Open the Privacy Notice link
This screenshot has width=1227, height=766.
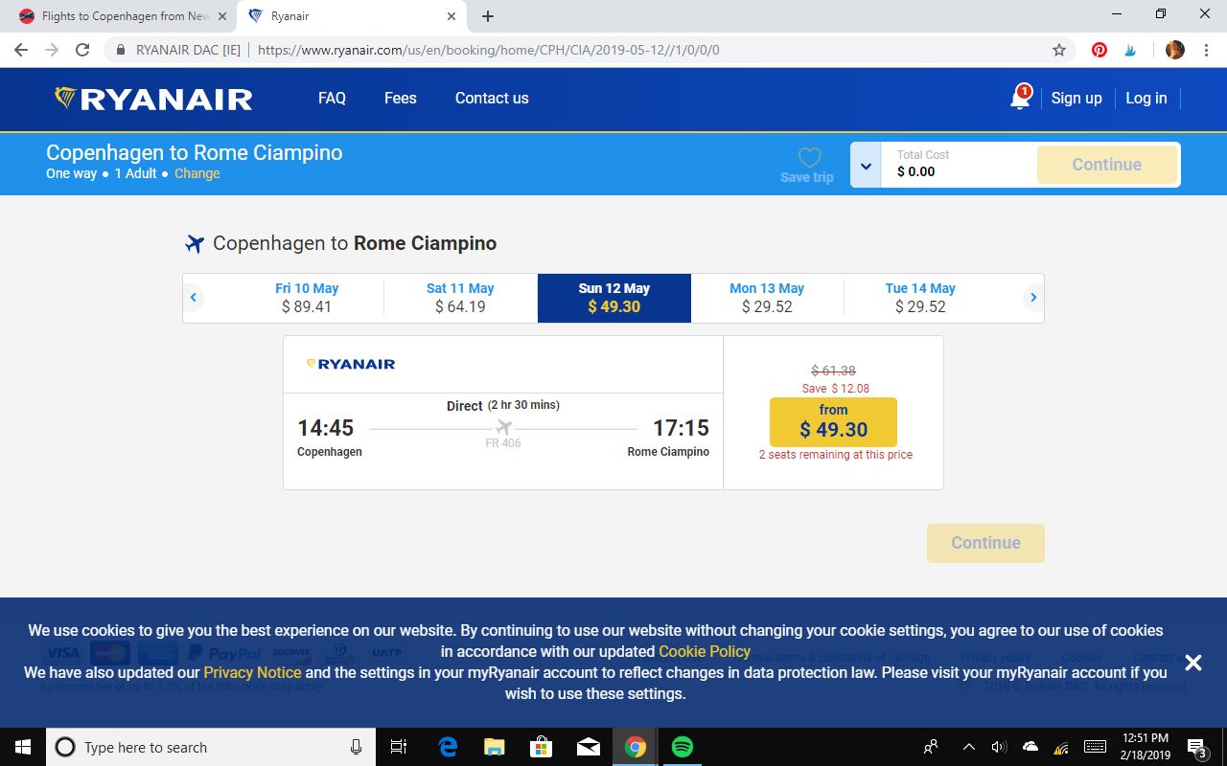point(252,672)
